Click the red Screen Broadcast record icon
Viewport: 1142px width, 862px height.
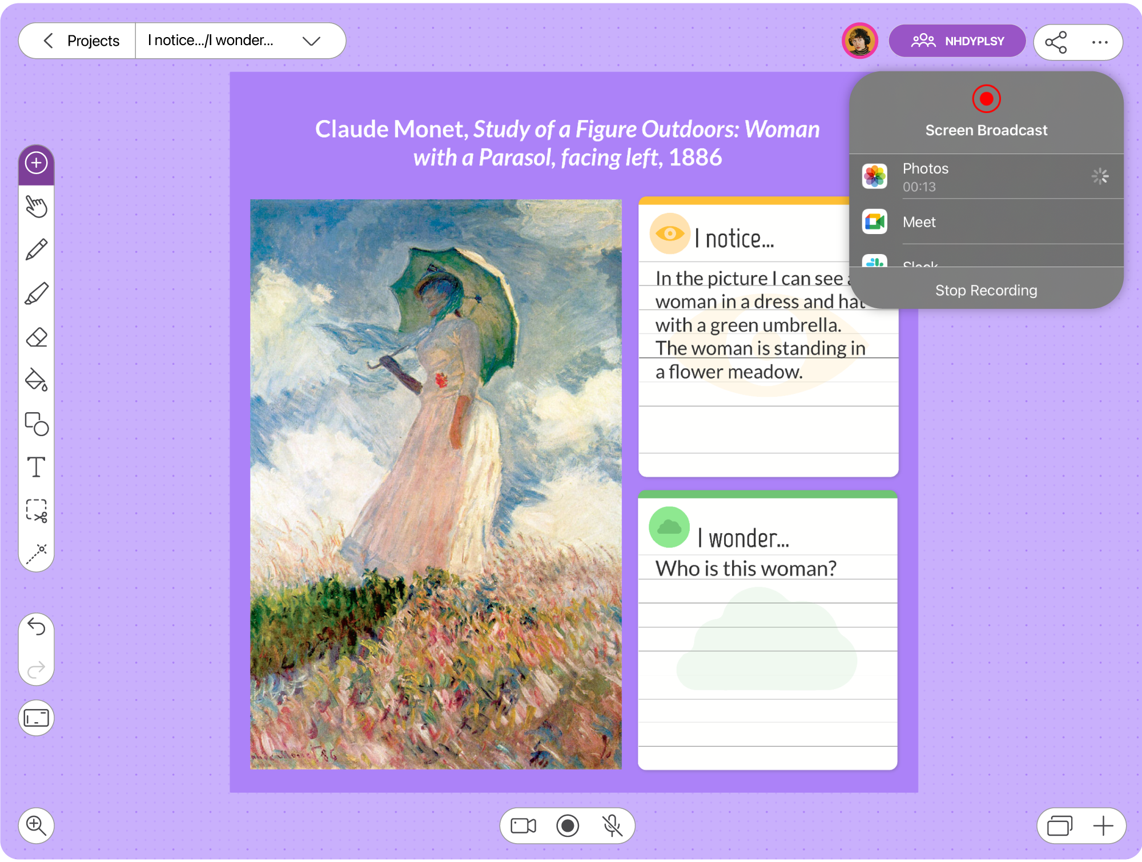986,99
